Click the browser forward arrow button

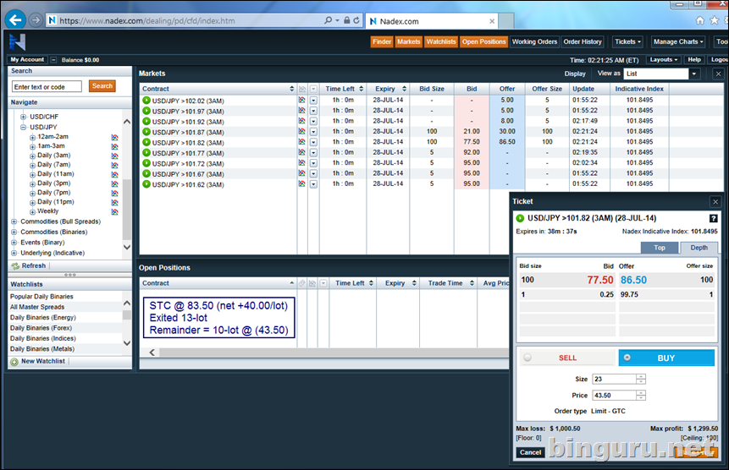pyautogui.click(x=36, y=20)
